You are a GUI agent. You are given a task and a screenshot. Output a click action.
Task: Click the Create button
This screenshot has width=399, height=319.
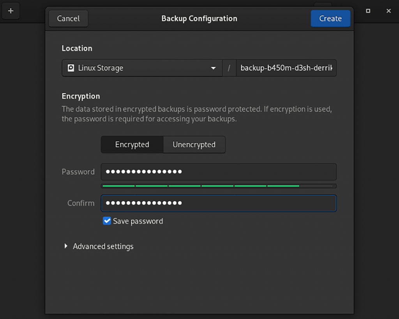(330, 18)
